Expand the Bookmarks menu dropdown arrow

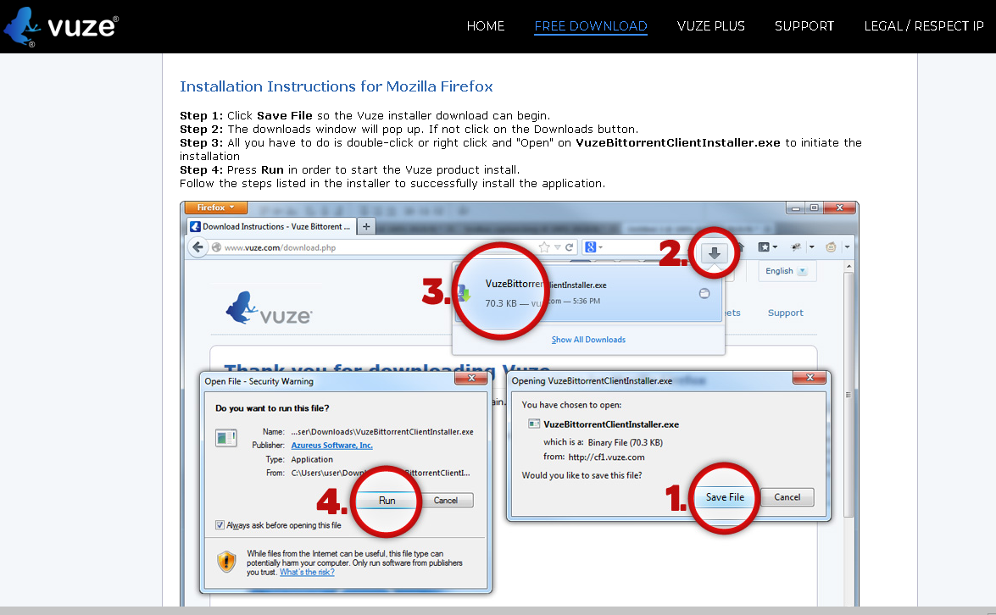coord(775,247)
